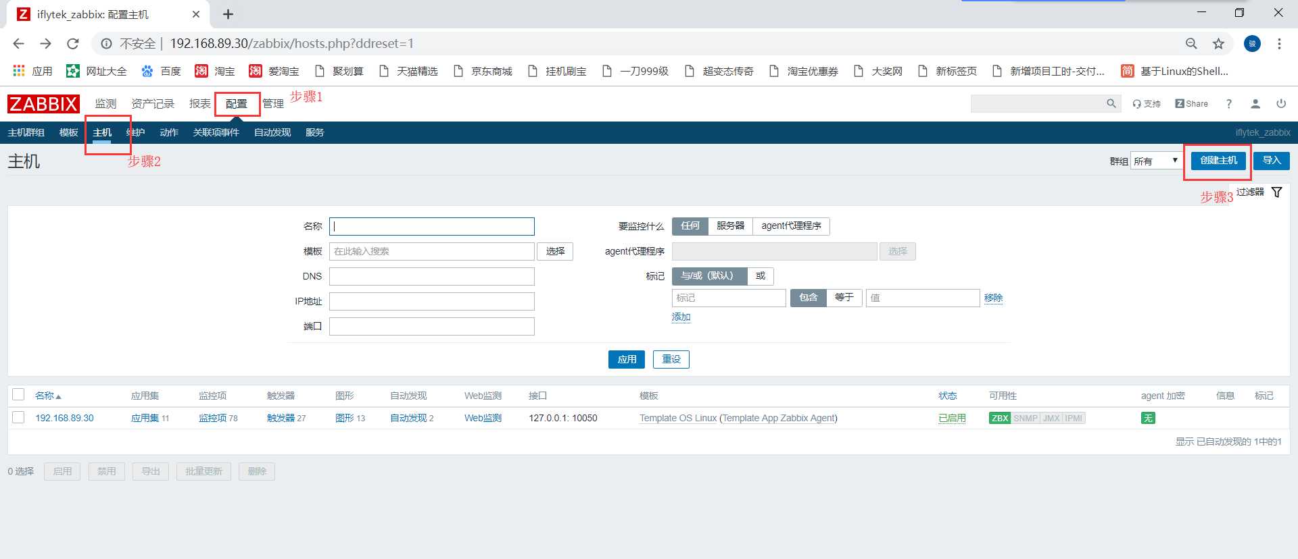Focus the IP地址 filter input
This screenshot has height=559, width=1298.
click(x=431, y=301)
